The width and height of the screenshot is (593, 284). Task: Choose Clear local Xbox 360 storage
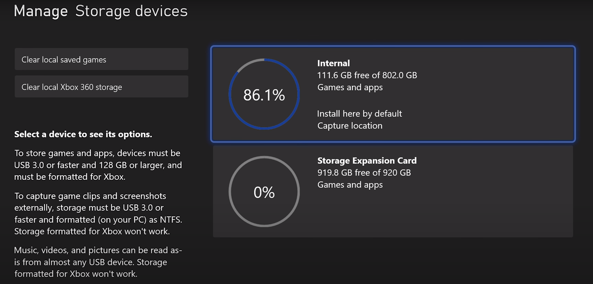(x=101, y=86)
